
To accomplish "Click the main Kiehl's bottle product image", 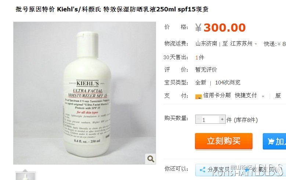I will click(x=84, y=93).
